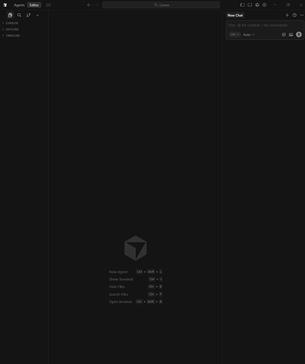
Task: Click the round microphone voice button
Action: pos(299,34)
